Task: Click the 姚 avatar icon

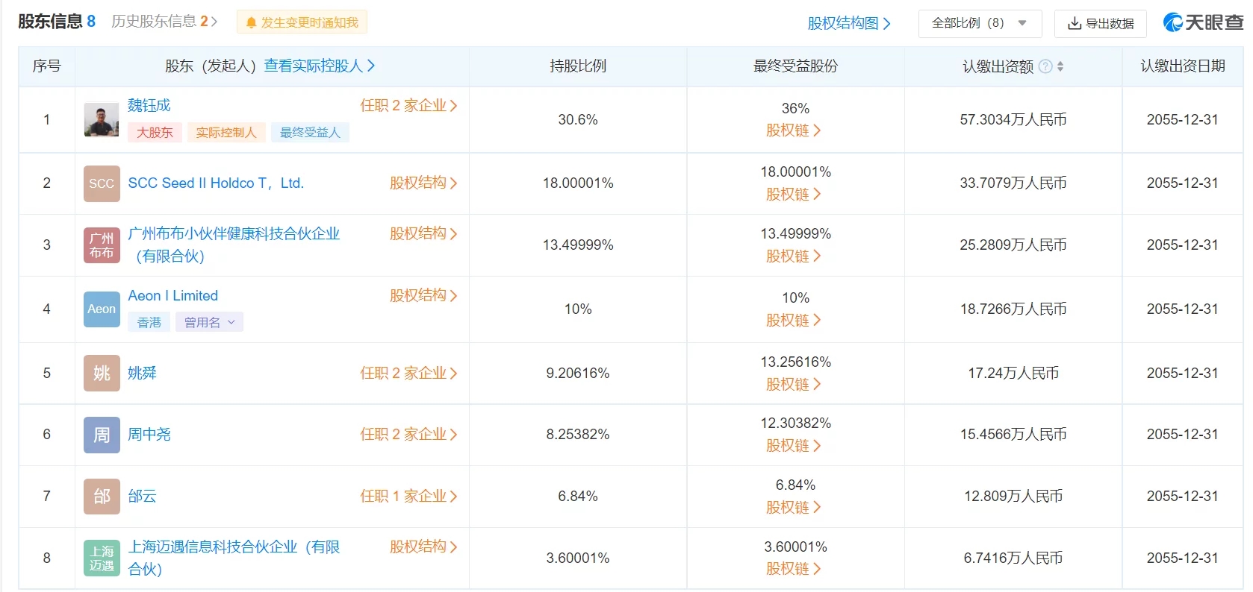Action: (x=102, y=374)
